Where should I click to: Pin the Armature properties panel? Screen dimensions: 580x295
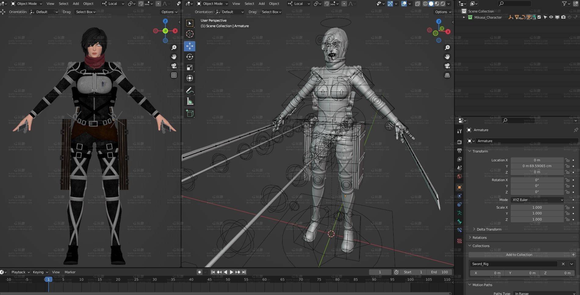tap(576, 130)
